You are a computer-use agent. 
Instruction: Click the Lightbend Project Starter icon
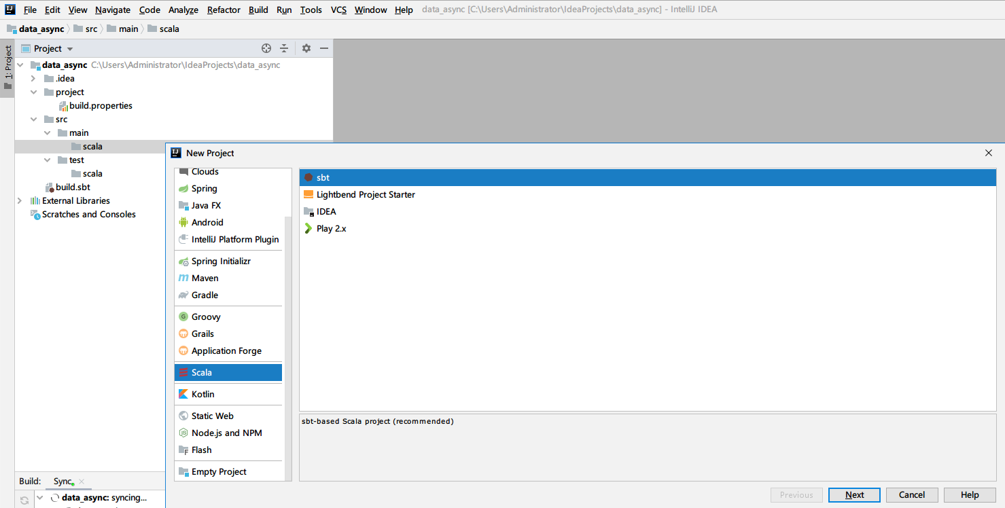(x=308, y=195)
